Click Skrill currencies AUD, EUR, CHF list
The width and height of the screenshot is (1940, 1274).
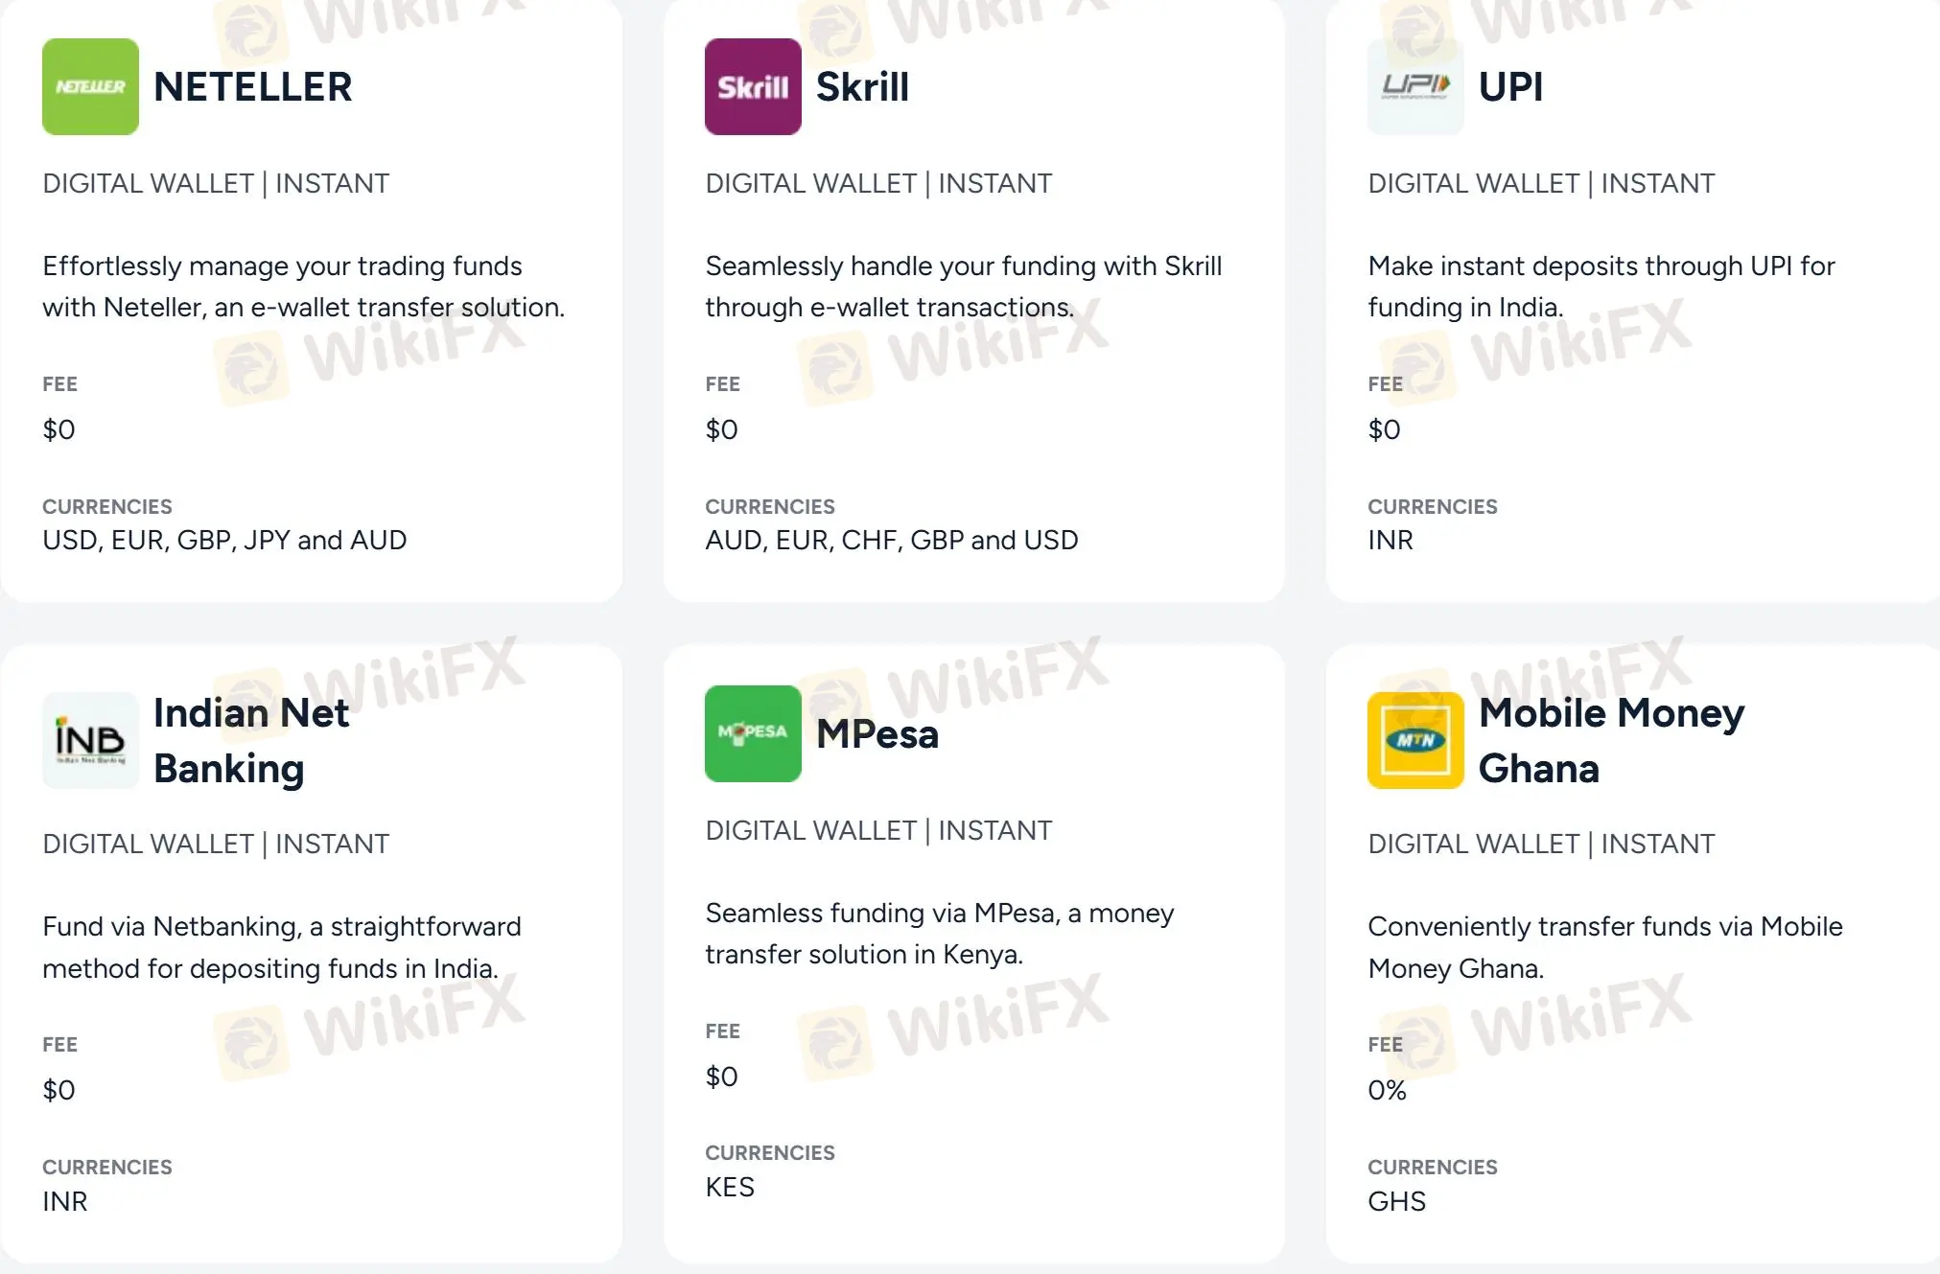892,541
